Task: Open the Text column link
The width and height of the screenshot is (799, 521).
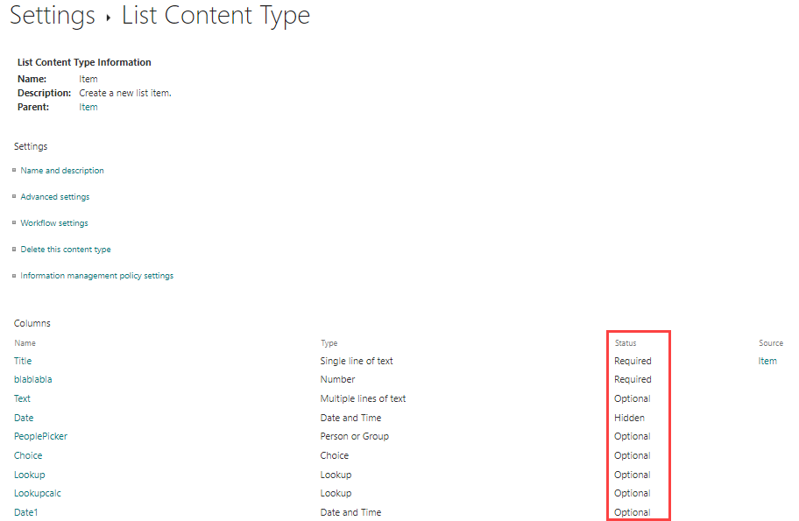Action: pyautogui.click(x=22, y=398)
